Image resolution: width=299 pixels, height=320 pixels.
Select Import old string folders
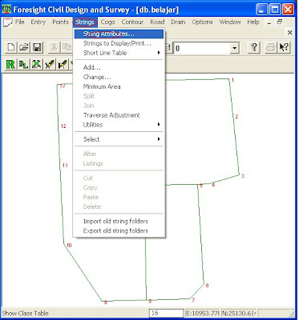click(x=119, y=221)
